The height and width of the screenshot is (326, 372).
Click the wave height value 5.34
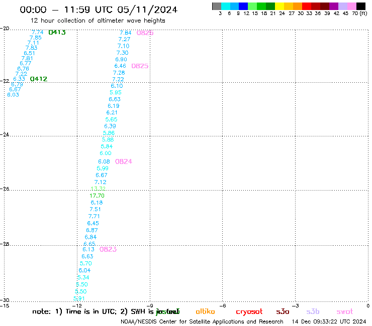click(83, 277)
